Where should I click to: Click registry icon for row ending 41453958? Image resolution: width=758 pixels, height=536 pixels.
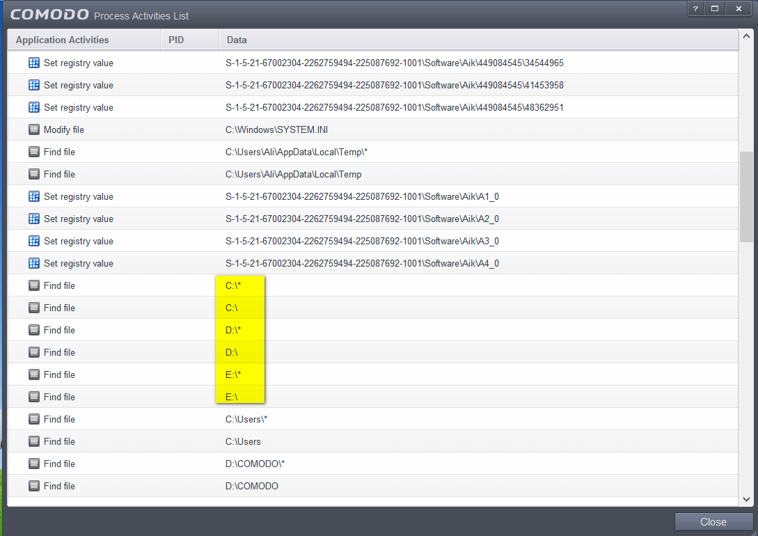click(x=34, y=85)
